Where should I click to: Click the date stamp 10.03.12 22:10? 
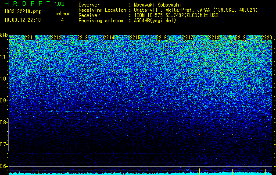coord(22,20)
